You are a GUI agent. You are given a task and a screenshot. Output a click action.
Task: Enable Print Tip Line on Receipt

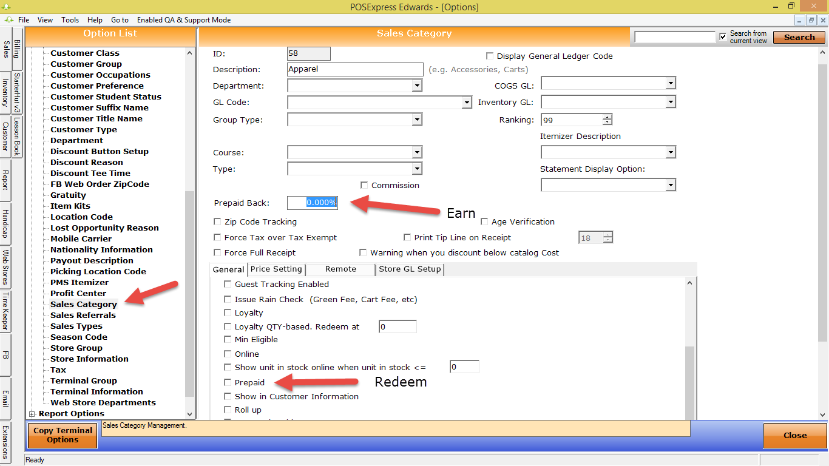(x=408, y=237)
